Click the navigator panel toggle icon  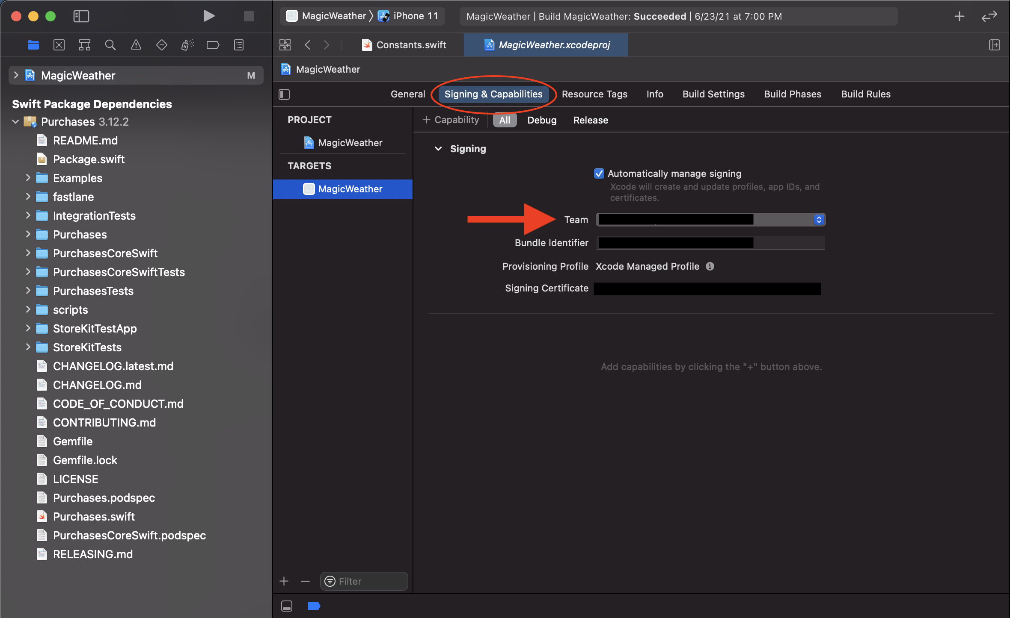(x=81, y=15)
